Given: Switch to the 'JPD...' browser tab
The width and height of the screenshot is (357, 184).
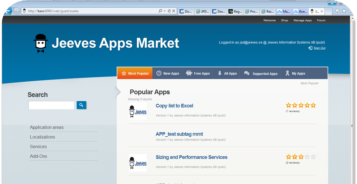Looking at the screenshot, I should point(203,11).
